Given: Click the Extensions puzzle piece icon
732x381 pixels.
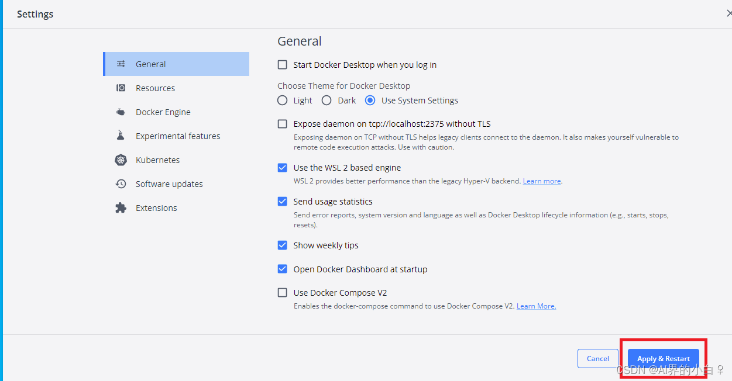Looking at the screenshot, I should tap(121, 208).
